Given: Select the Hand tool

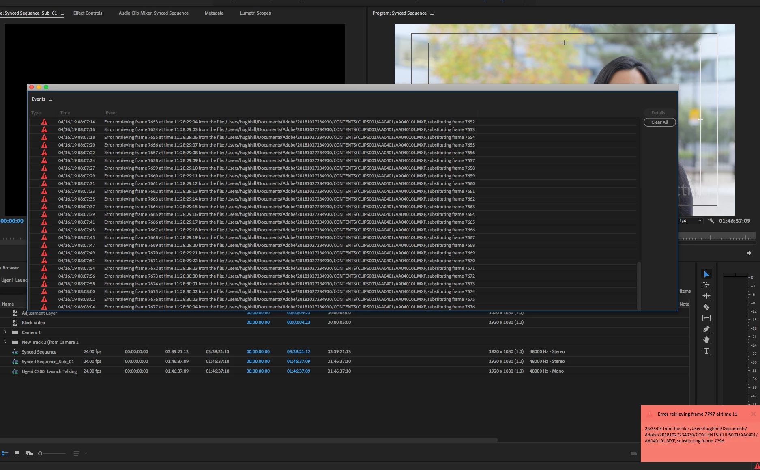Looking at the screenshot, I should click(x=706, y=340).
